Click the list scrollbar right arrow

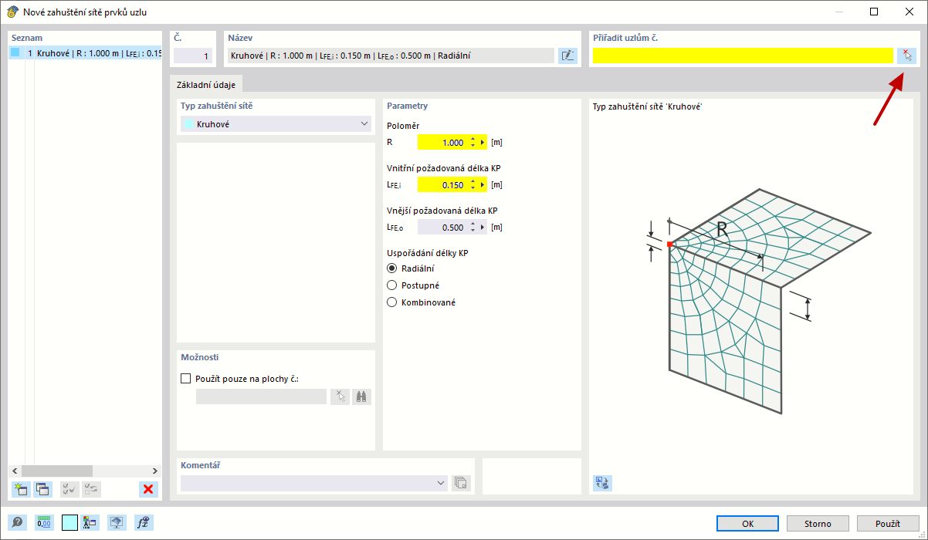click(156, 471)
